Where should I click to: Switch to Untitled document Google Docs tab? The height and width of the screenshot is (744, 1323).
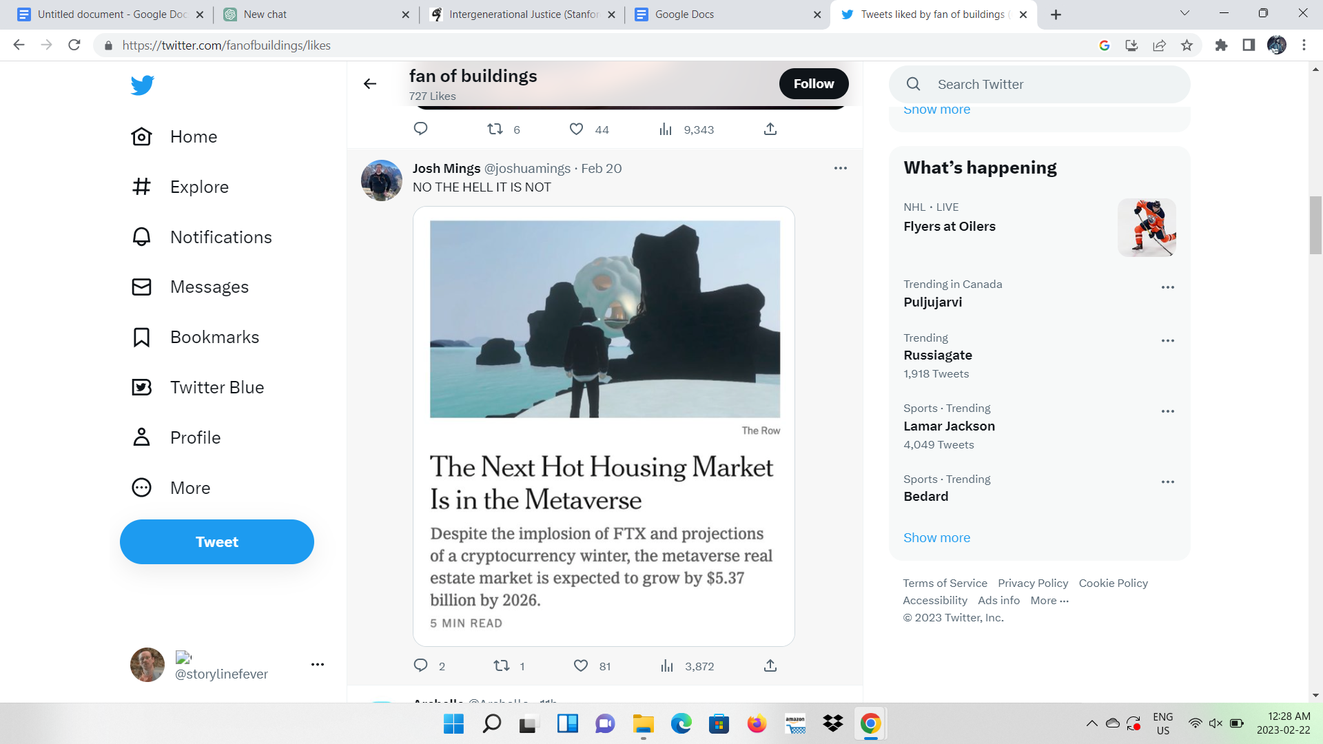pyautogui.click(x=110, y=14)
